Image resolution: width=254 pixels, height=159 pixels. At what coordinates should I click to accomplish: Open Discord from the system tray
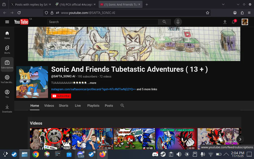pos(155,154)
